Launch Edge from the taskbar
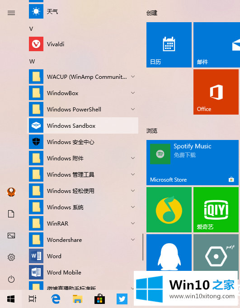 click(56, 299)
